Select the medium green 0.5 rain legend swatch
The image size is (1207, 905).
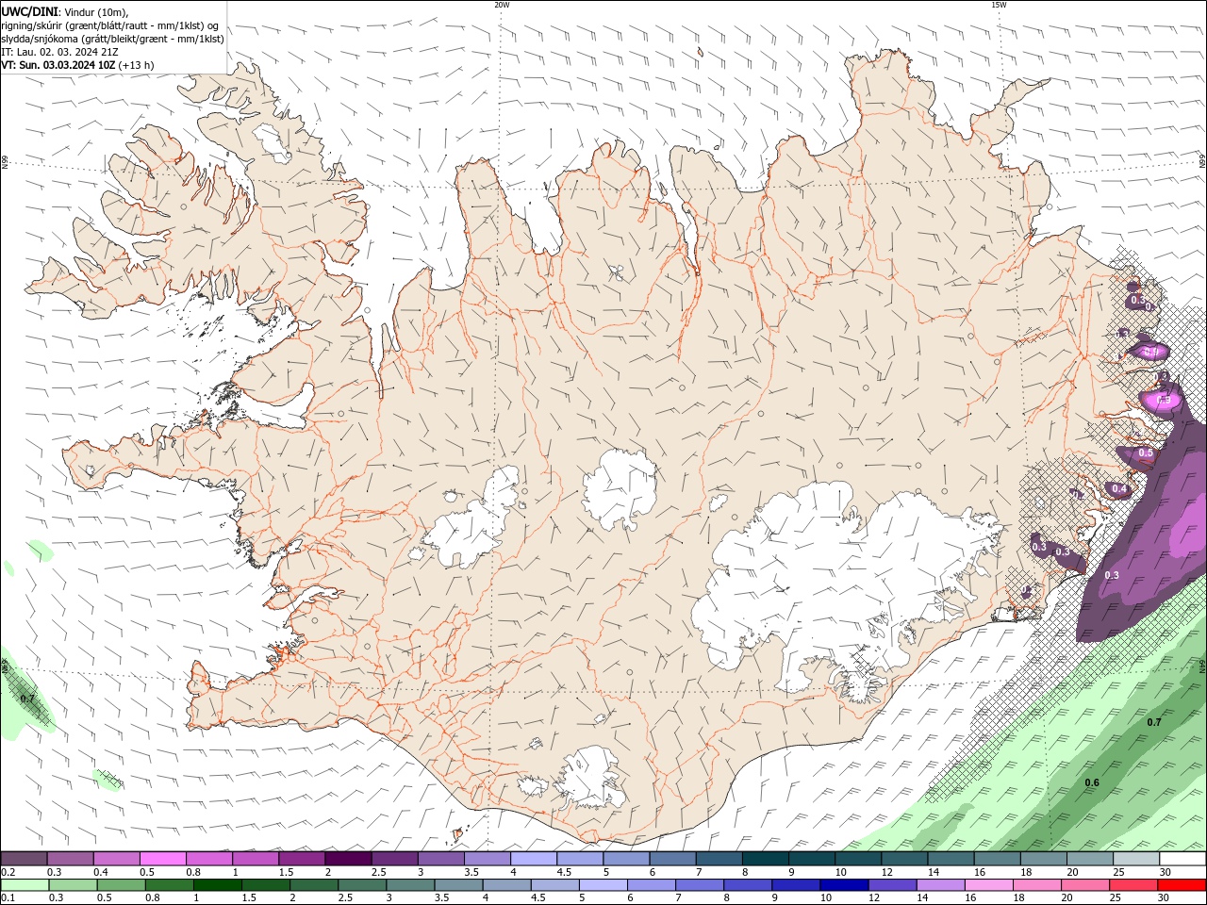click(x=122, y=885)
